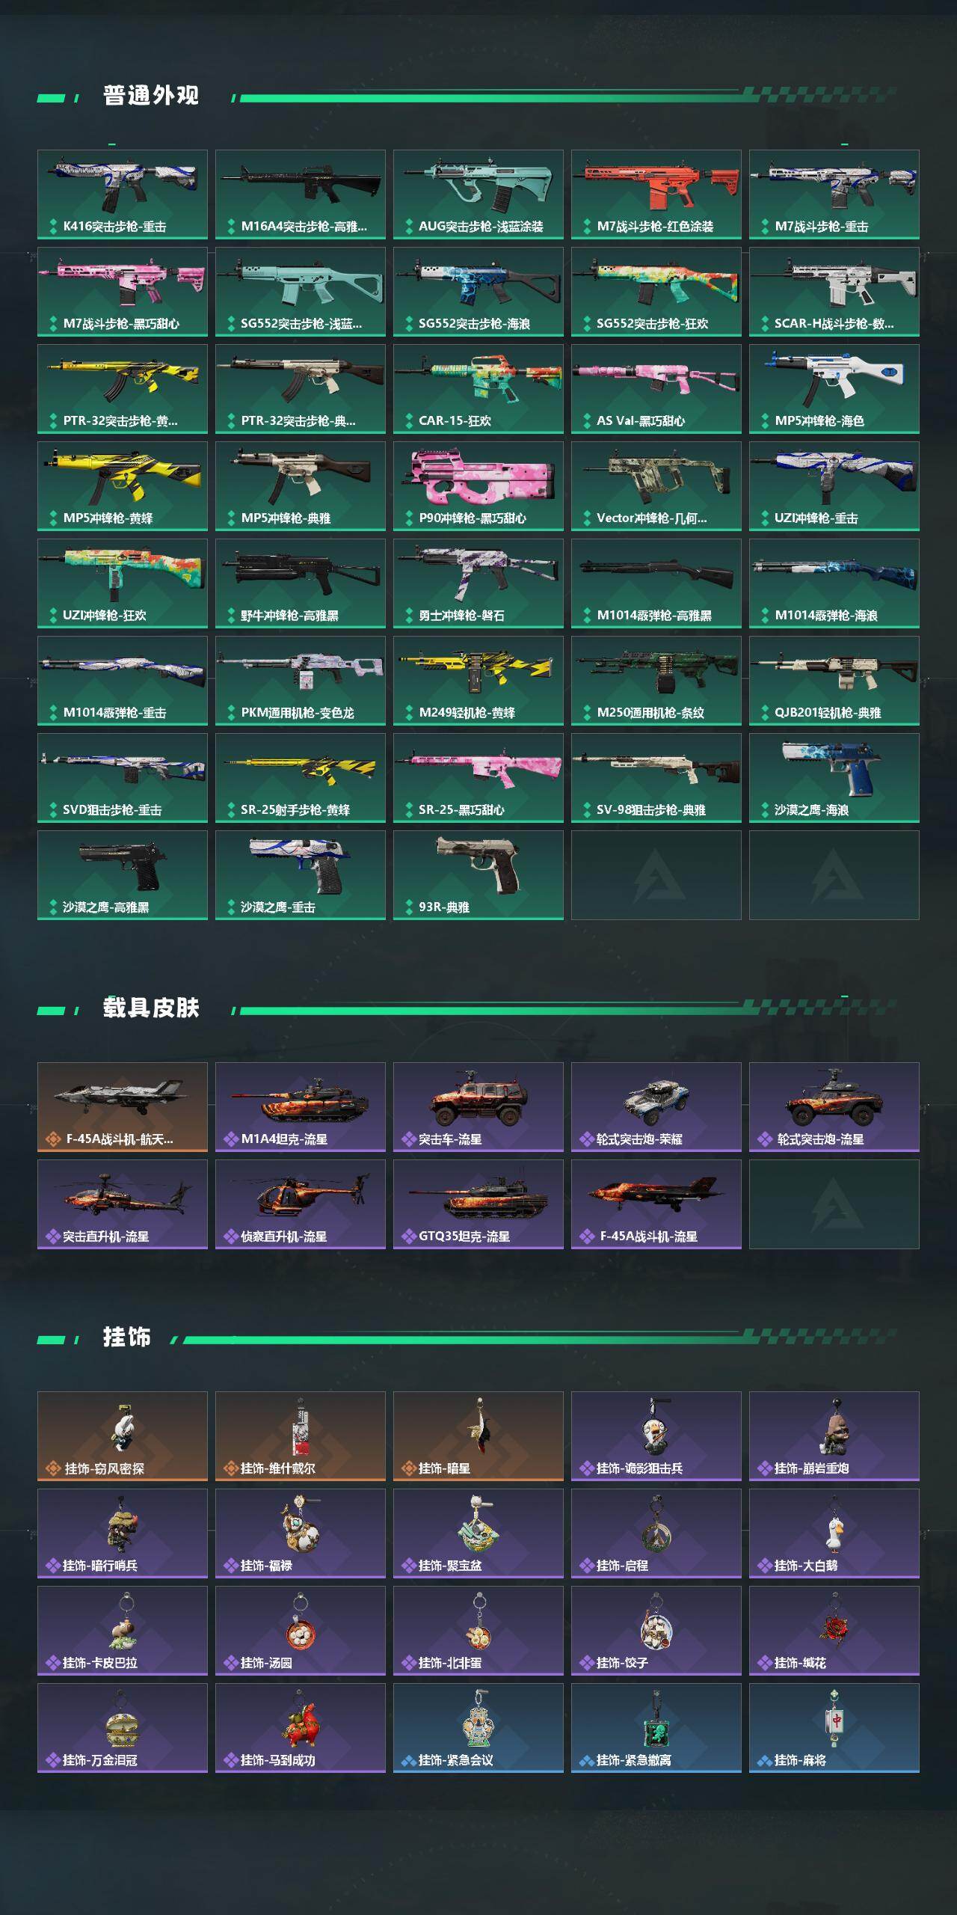Screen dimensions: 957x1915
Task: Select the SVD狙击步枪-重击 sniper skin
Action: tap(123, 778)
